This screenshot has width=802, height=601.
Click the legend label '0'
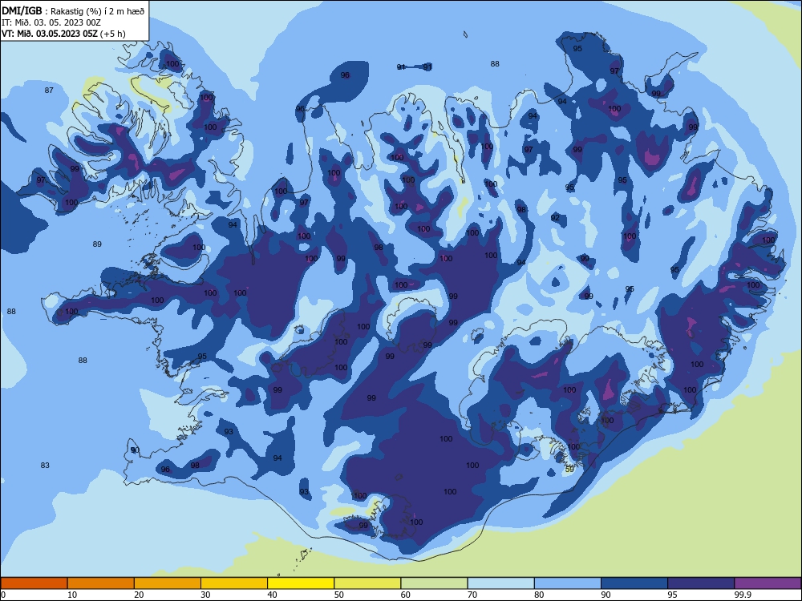pos(3,595)
